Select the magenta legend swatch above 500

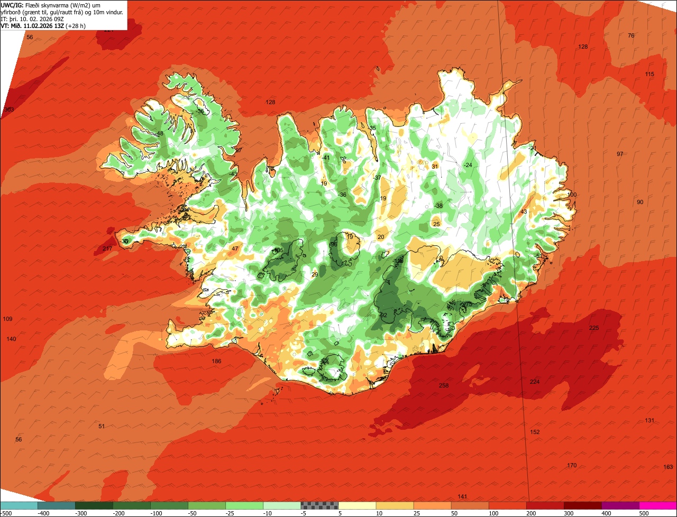(x=658, y=505)
